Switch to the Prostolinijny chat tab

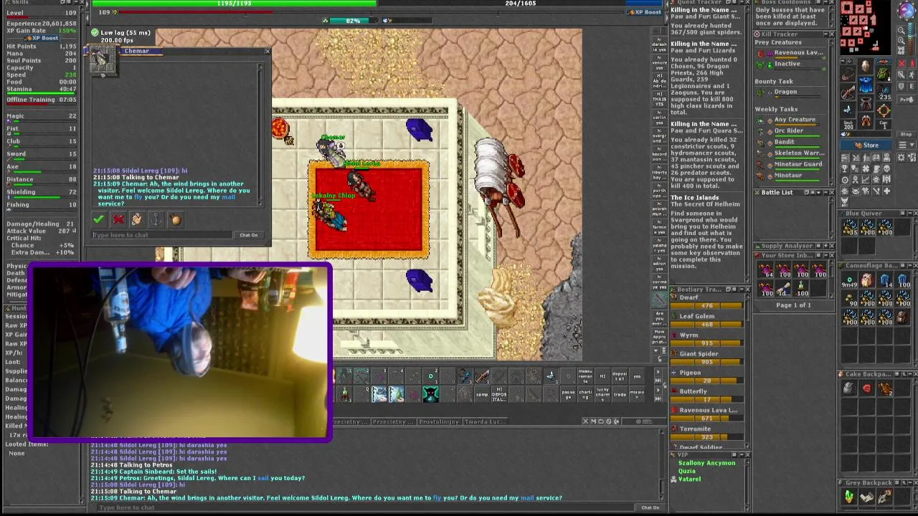(x=439, y=421)
